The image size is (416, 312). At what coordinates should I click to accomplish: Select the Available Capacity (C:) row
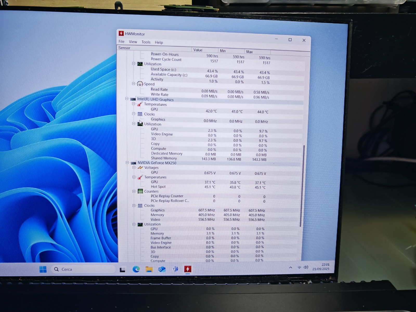(x=210, y=76)
